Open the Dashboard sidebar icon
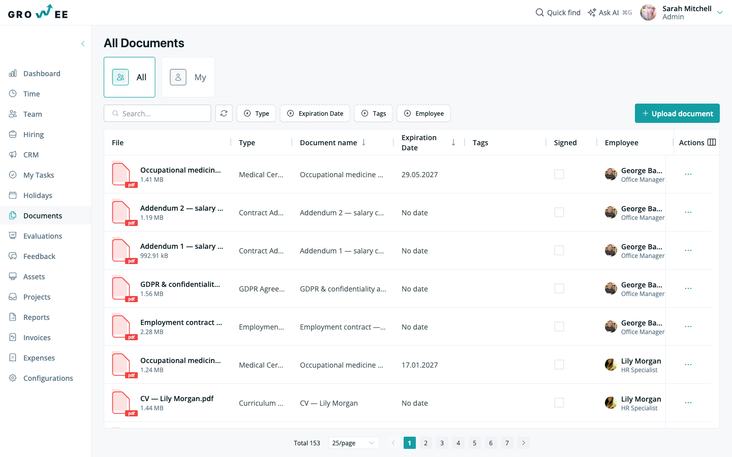Image resolution: width=732 pixels, height=457 pixels. [13, 74]
